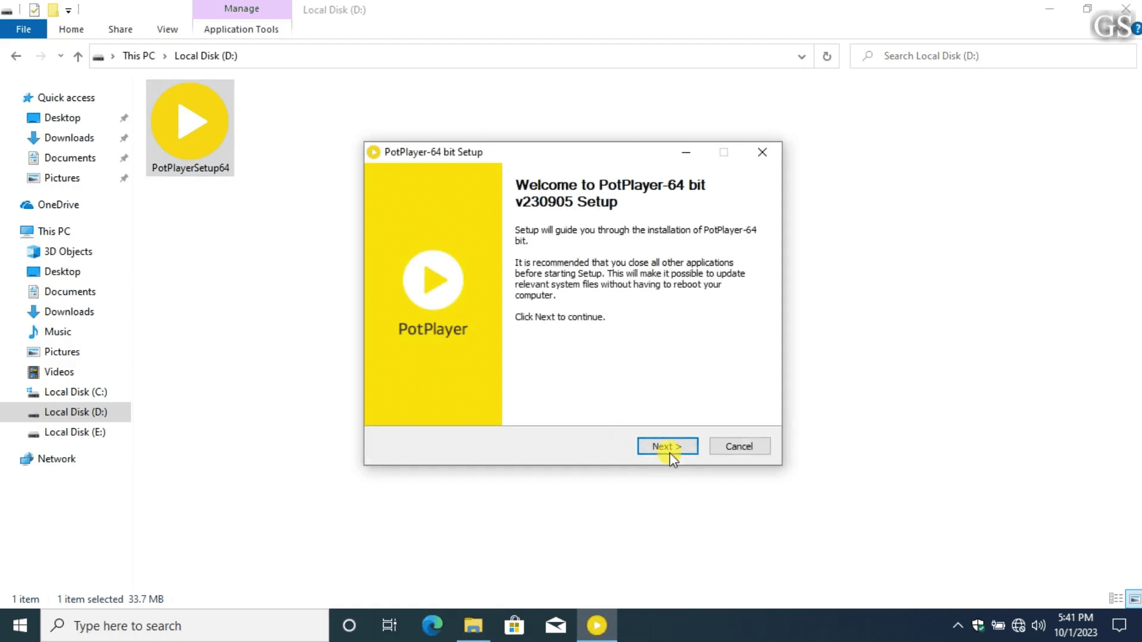Open Downloads under This PC
1142x642 pixels.
tap(69, 312)
